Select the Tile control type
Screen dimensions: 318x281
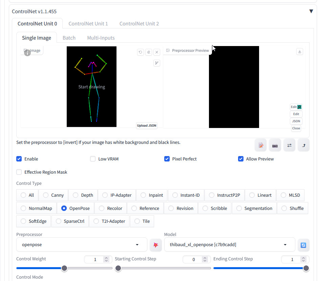(142, 221)
